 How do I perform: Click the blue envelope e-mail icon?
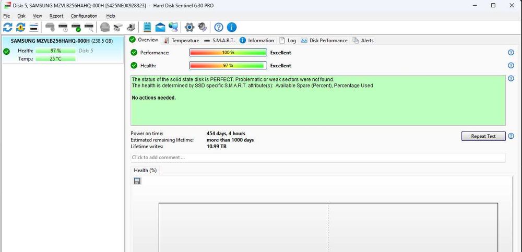click(x=160, y=27)
